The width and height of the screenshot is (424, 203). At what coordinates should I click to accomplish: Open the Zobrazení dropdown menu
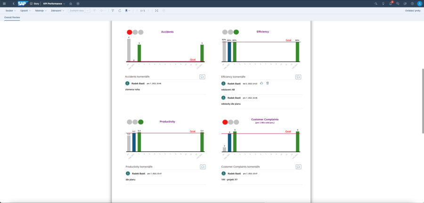(57, 10)
